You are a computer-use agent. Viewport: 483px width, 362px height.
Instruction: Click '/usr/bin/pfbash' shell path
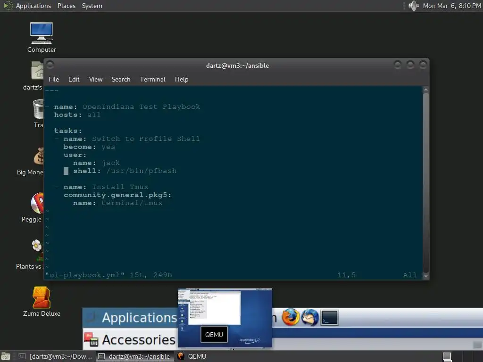coord(142,171)
